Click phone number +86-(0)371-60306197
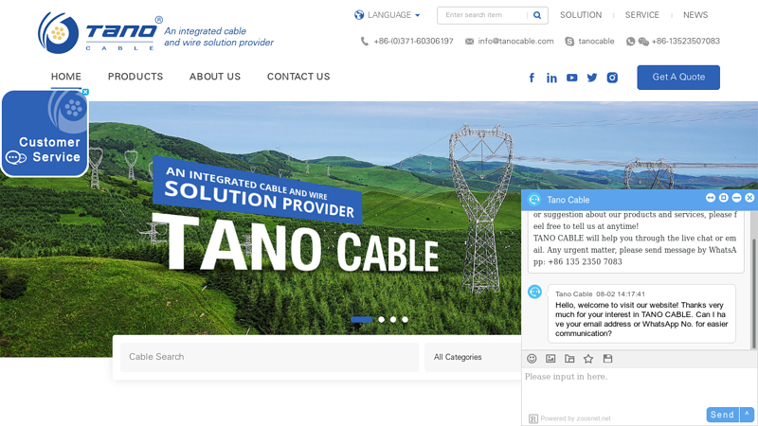 [x=413, y=41]
